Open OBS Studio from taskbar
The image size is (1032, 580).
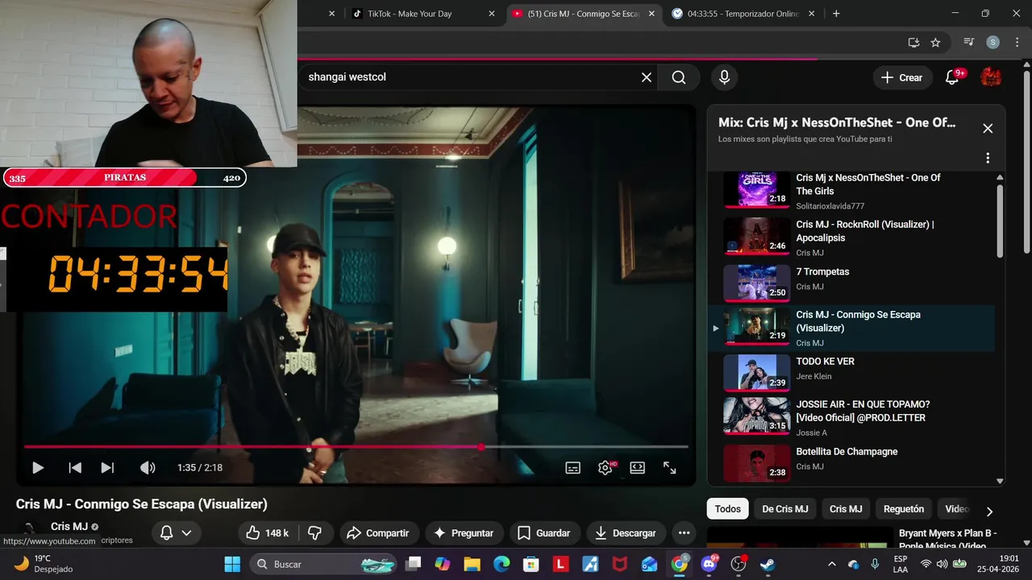tap(739, 564)
